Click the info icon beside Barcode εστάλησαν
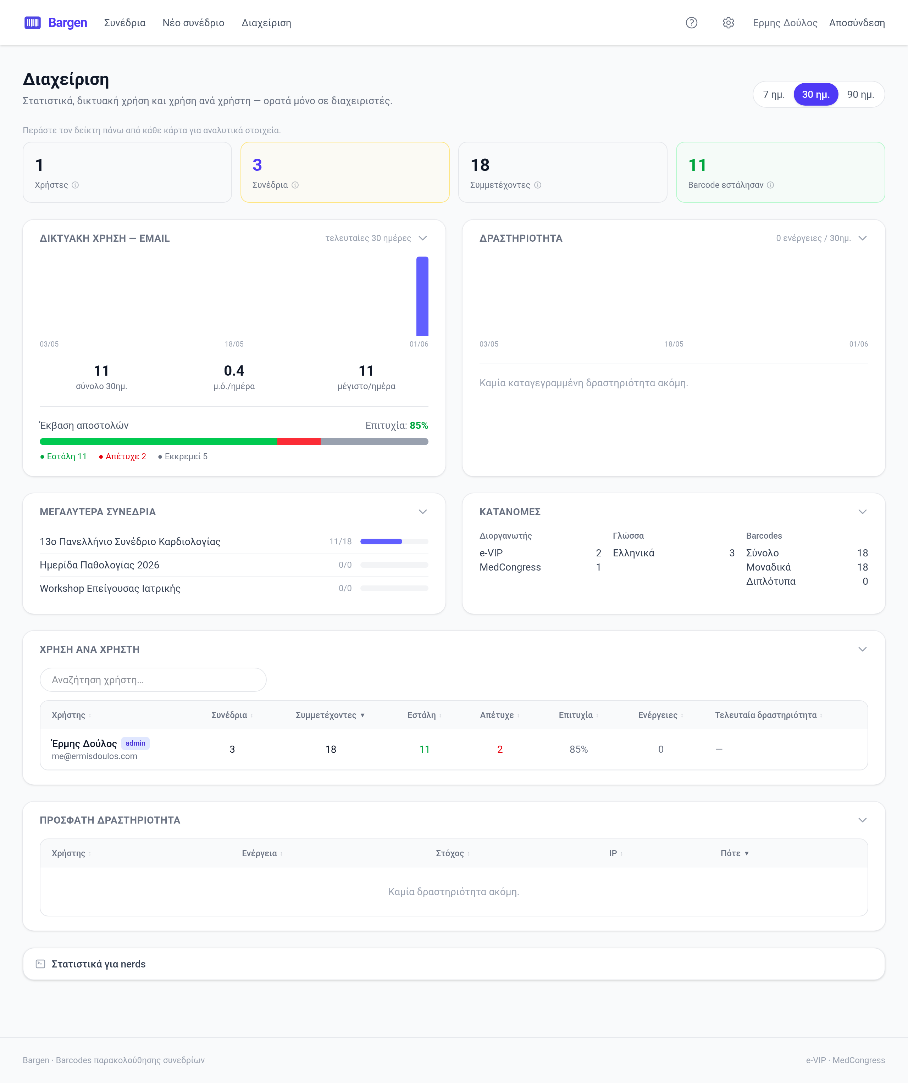The width and height of the screenshot is (908, 1083). coord(770,185)
